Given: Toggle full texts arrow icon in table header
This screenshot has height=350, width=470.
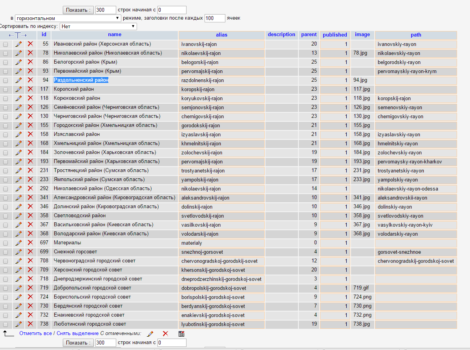Looking at the screenshot, I should click(18, 35).
